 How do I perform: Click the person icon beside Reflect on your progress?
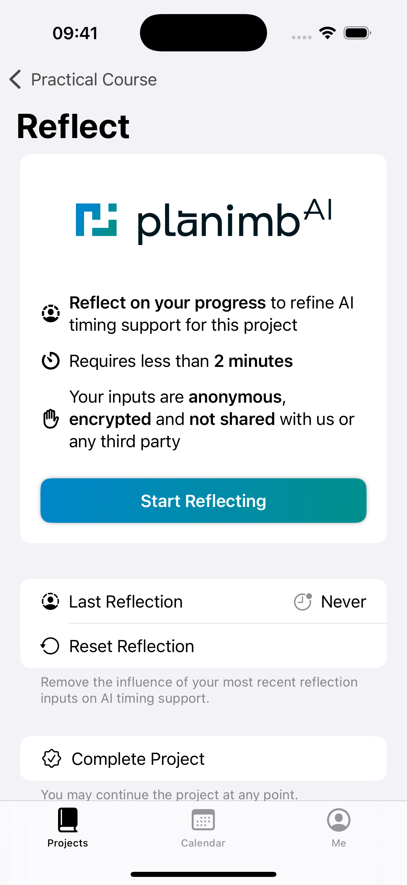tap(51, 313)
